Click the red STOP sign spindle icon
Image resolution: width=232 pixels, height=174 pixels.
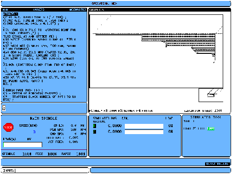coord(8,127)
